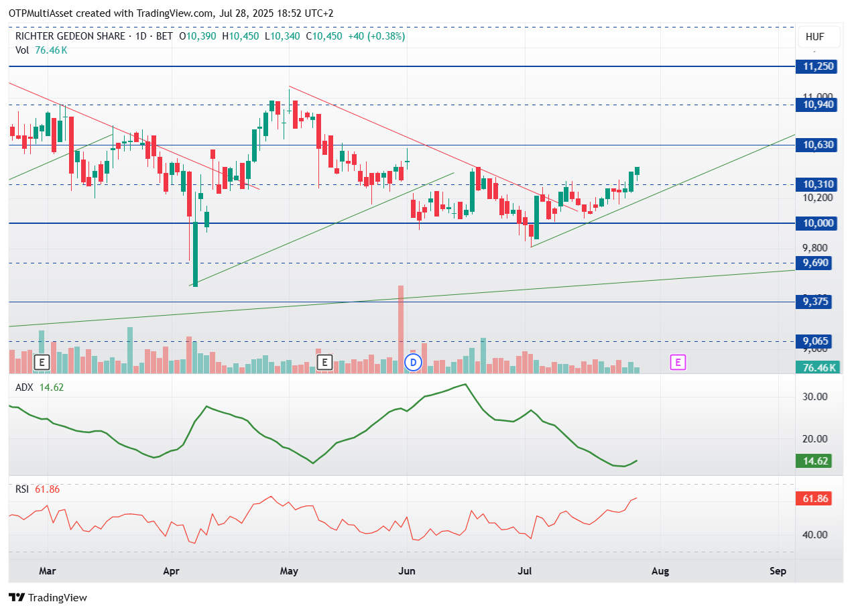
Task: Click the E earnings marker in May
Action: point(324,363)
